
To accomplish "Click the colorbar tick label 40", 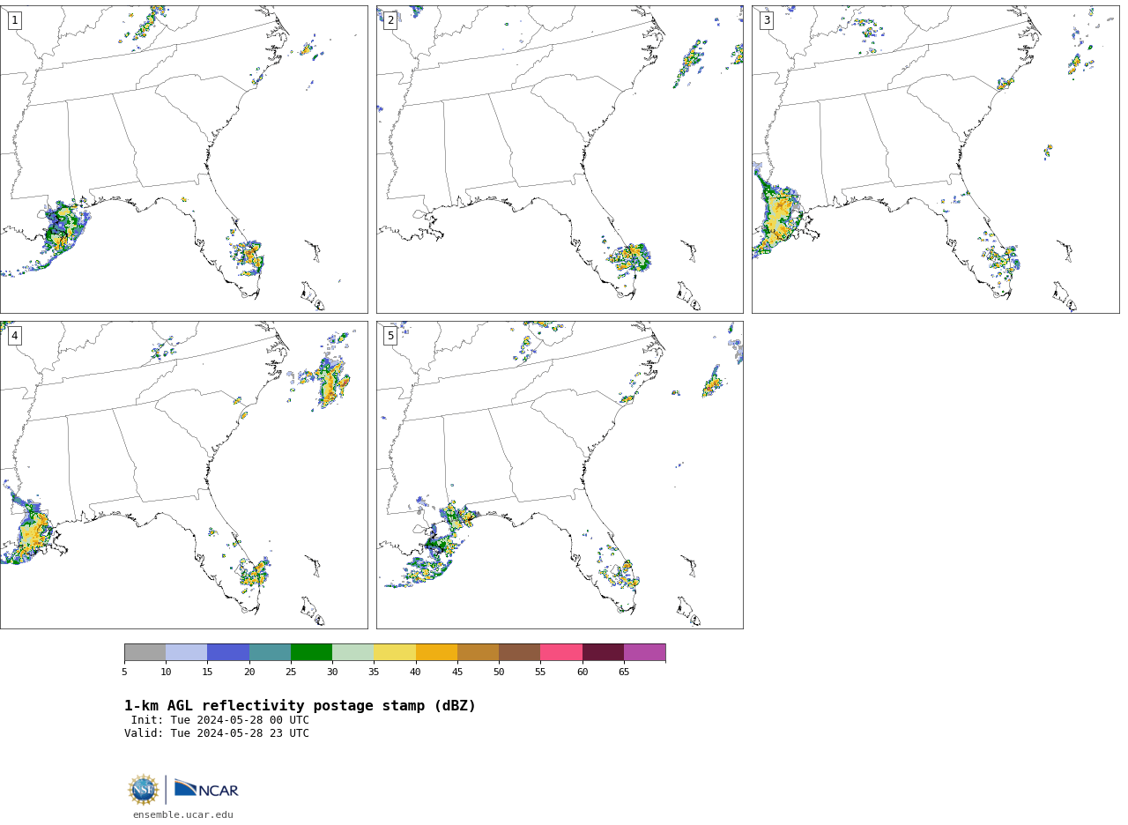I will click(x=416, y=673).
